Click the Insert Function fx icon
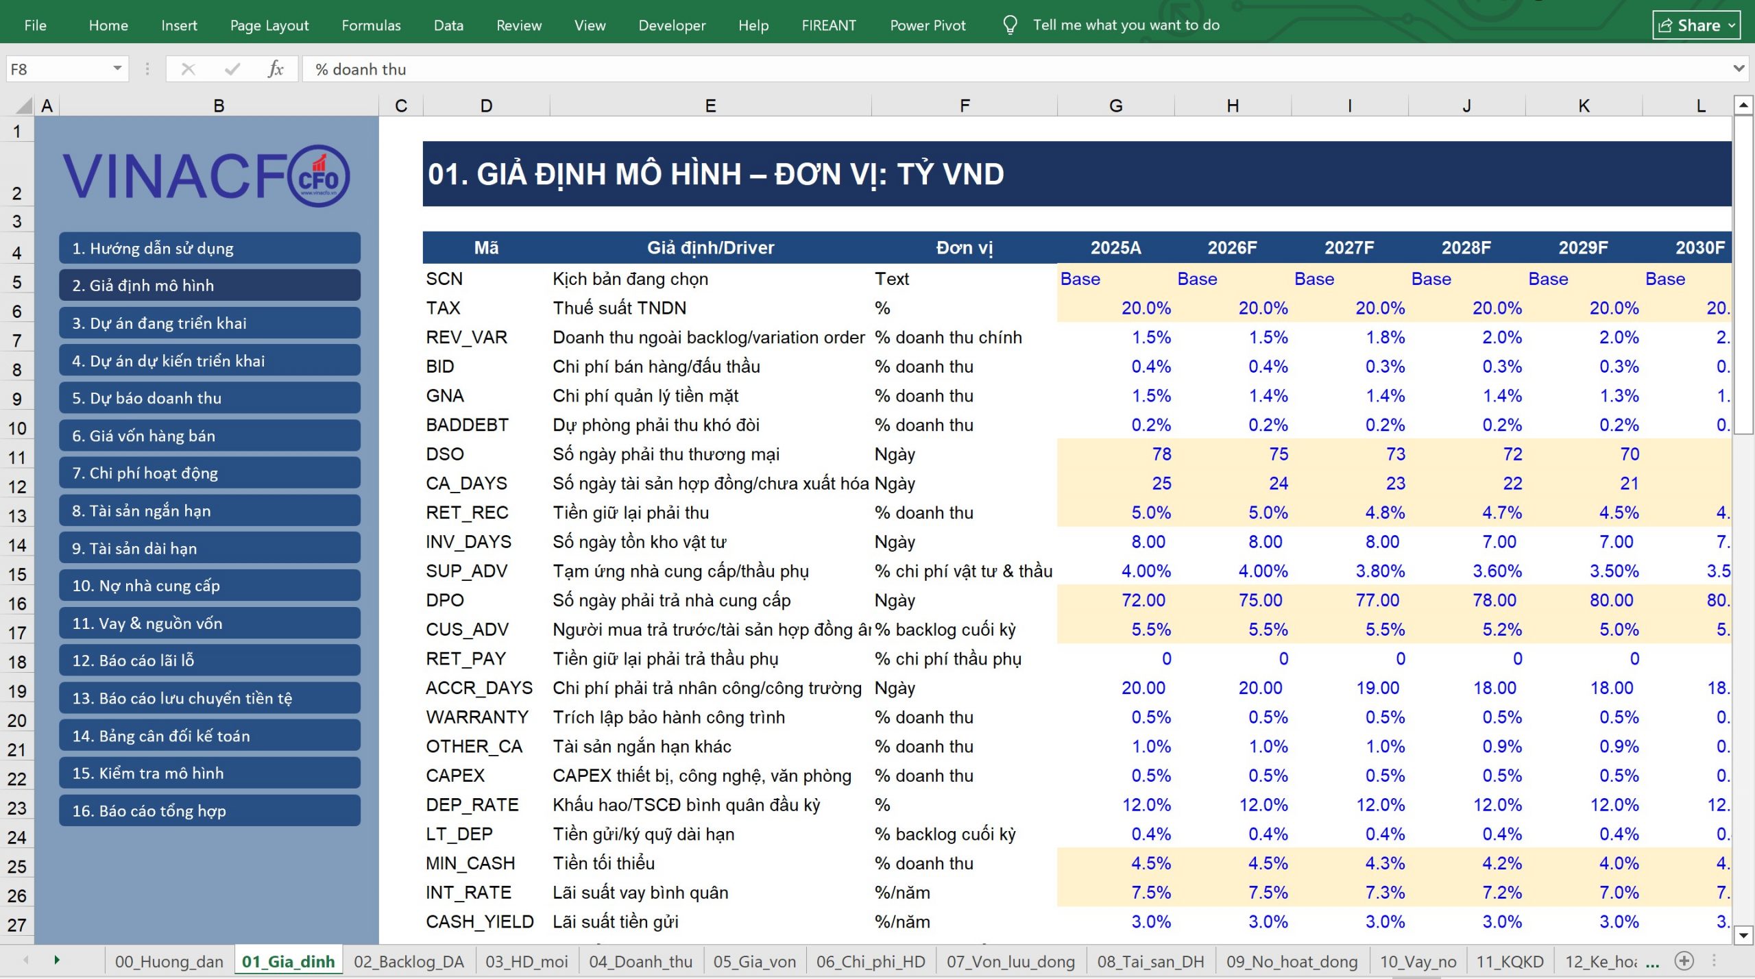 coord(276,69)
